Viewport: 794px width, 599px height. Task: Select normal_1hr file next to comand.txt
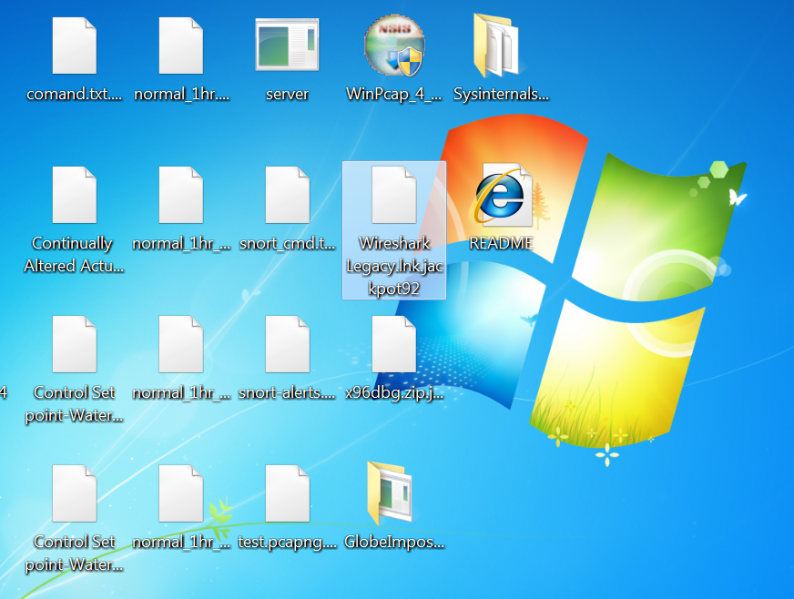tap(180, 46)
